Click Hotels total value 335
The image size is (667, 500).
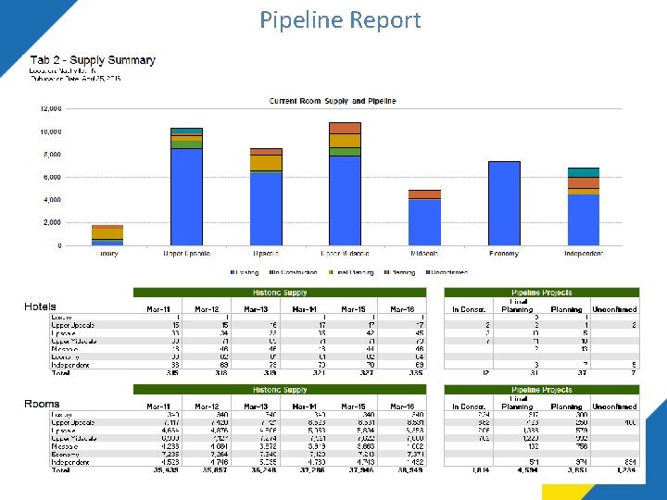416,373
